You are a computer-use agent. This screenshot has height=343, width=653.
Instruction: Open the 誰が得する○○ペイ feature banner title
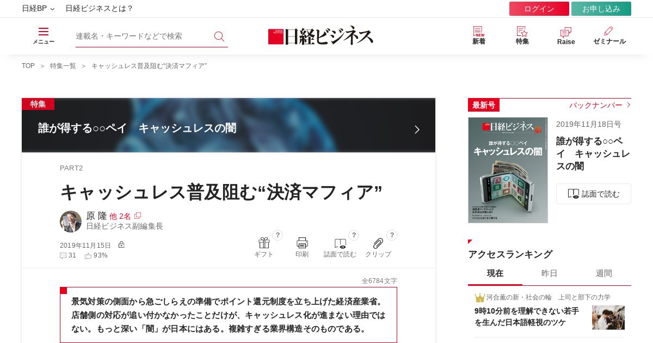point(137,128)
